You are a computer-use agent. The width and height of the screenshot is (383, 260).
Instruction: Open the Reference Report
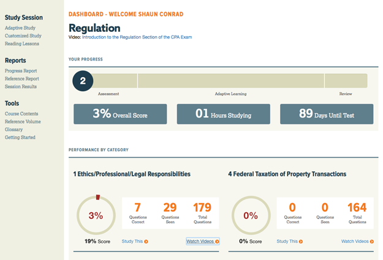21,79
